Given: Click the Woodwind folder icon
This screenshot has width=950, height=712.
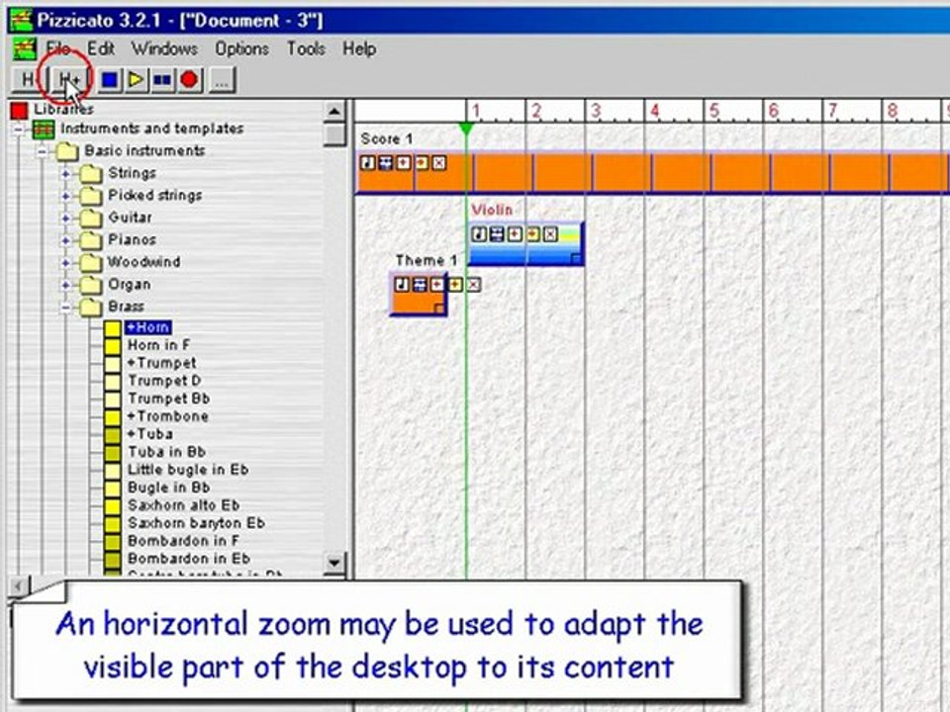Looking at the screenshot, I should pyautogui.click(x=91, y=263).
